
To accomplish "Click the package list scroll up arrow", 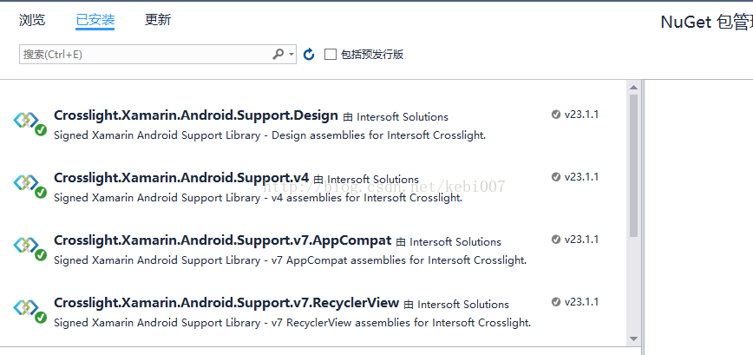I will [x=633, y=88].
